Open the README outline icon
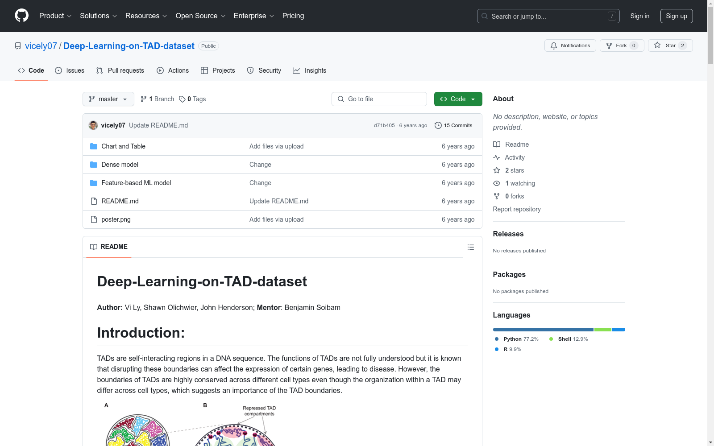The image size is (714, 446). (470, 247)
